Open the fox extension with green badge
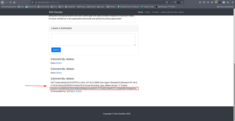235x121 pixels. tap(216, 2)
